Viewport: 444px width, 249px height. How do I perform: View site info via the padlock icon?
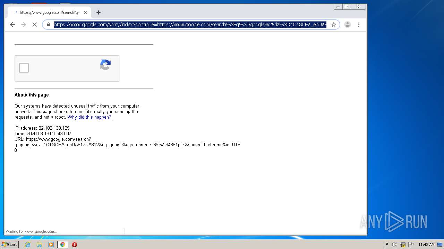coord(49,25)
